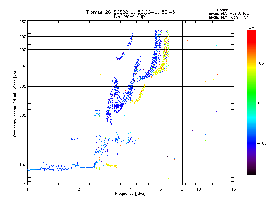The width and height of the screenshot is (275, 206).
Task: Pick the black bottom end of the colorbar
Action: (x=252, y=173)
